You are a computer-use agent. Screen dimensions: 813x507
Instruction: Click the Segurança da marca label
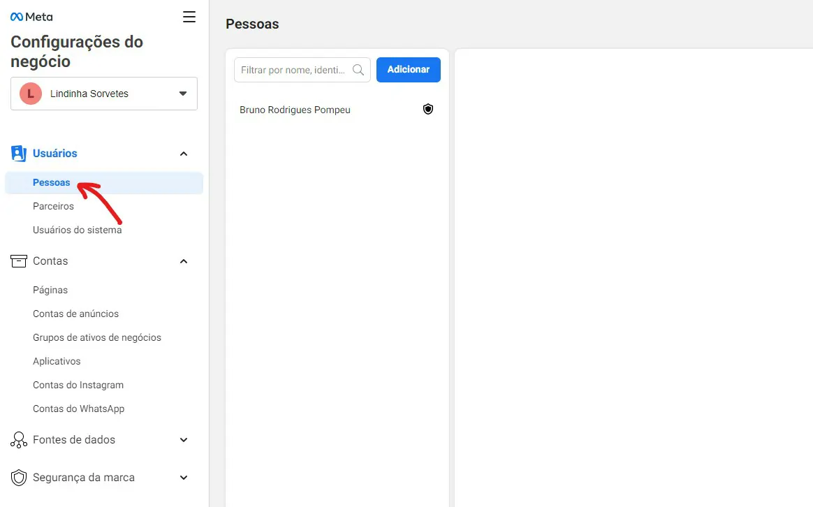[x=84, y=478]
